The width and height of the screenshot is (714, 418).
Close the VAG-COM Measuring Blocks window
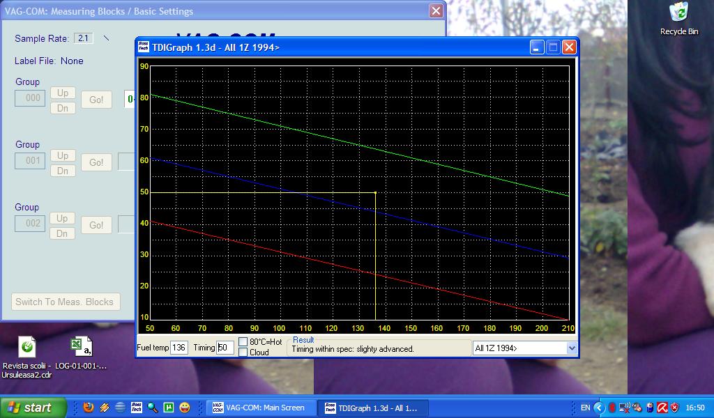(436, 11)
